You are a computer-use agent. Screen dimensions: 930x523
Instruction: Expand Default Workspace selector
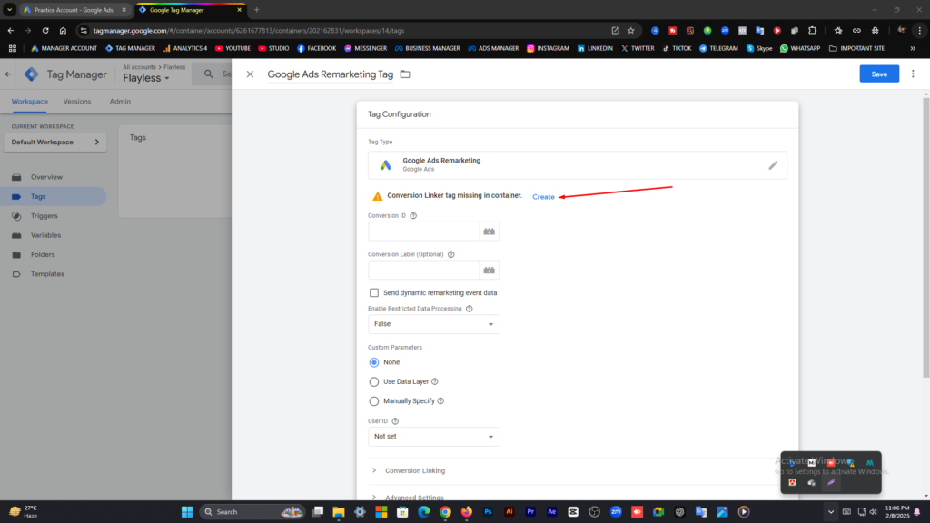pos(55,143)
